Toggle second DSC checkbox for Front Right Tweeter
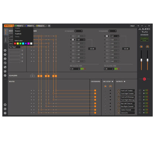The width and height of the screenshot is (154, 154). [110, 93]
